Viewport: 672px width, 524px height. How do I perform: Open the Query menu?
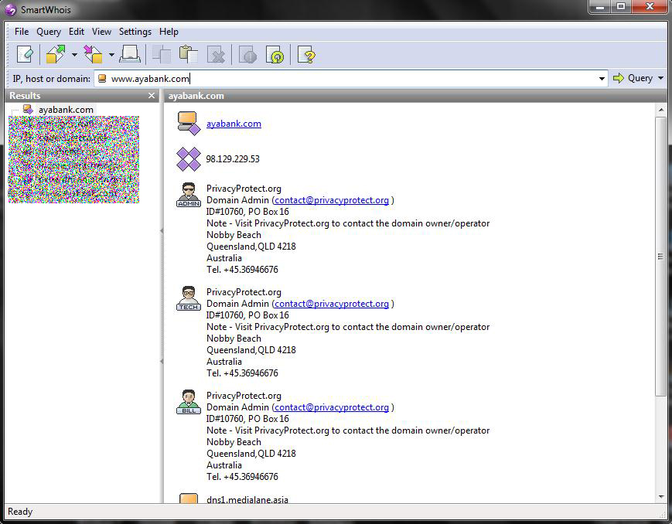point(49,32)
